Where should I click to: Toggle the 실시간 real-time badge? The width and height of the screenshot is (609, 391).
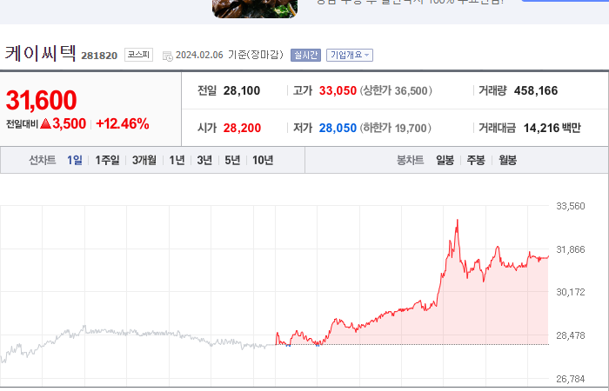[305, 55]
